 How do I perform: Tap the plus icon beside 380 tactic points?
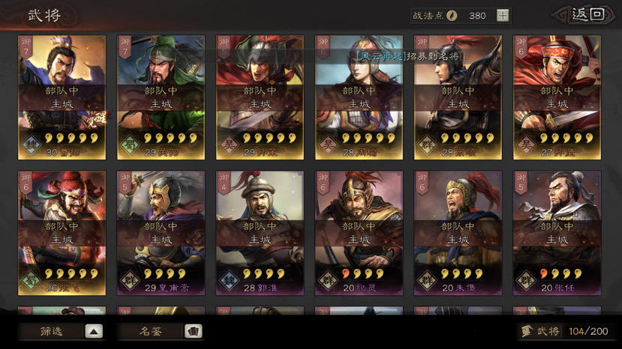503,16
